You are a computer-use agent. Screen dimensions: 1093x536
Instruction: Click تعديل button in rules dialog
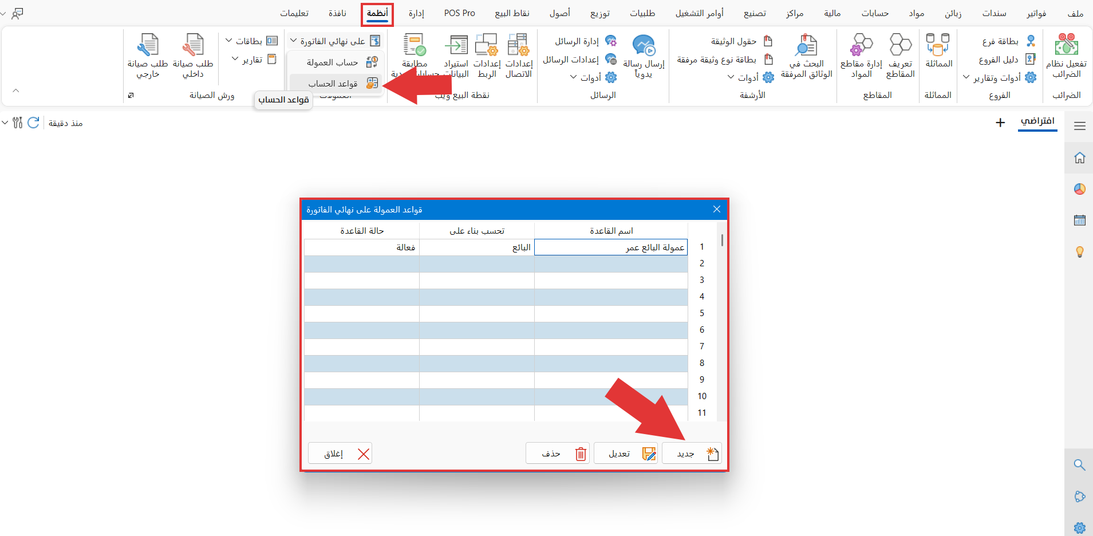pos(626,454)
